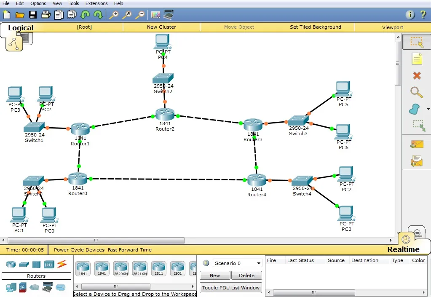Image resolution: width=431 pixels, height=297 pixels.
Task: Choose the Place Note tool
Action: [417, 59]
